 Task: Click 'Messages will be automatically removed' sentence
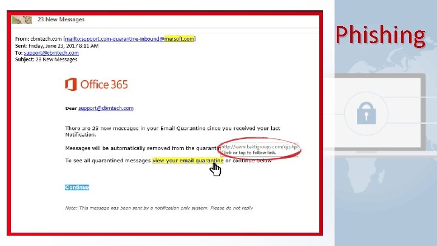143,148
